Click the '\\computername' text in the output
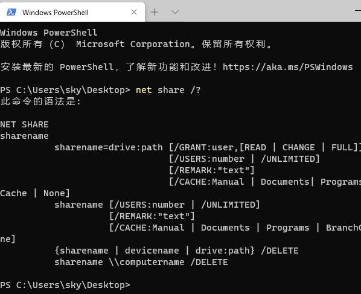Image resolution: width=361 pixels, height=294 pixels. [x=147, y=262]
